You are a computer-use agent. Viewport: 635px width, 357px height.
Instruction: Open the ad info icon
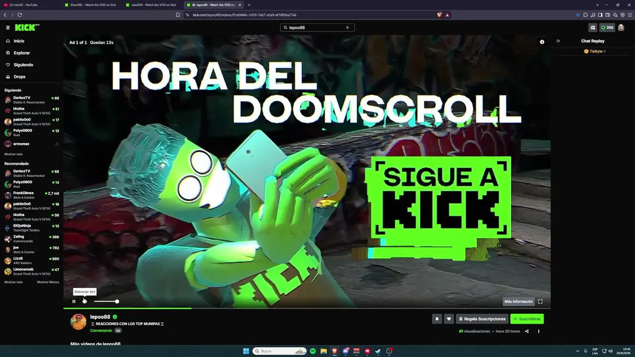click(x=542, y=42)
